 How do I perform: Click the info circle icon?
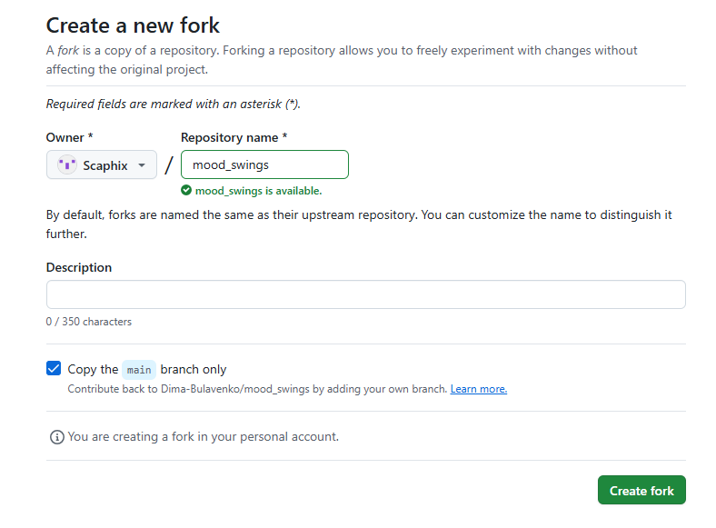[56, 437]
